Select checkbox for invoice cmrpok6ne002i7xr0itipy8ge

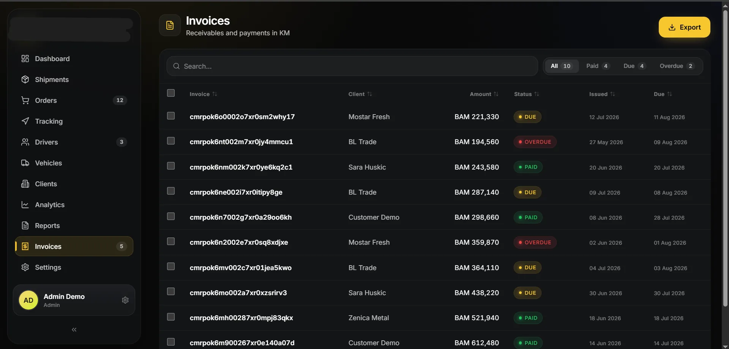[x=171, y=191]
